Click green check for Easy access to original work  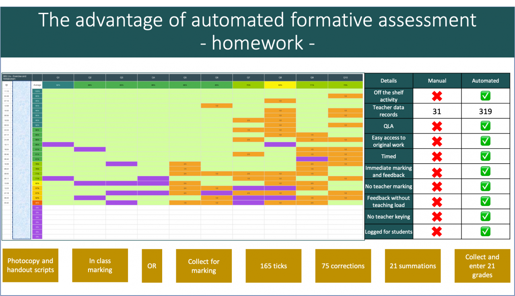(x=486, y=141)
